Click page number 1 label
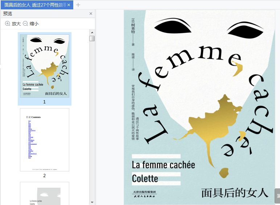Viewport: 280px width, 205px height. (x=44, y=102)
